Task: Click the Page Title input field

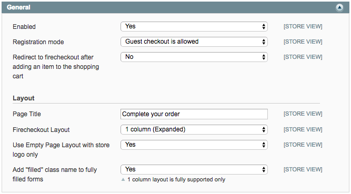Action: tap(194, 114)
